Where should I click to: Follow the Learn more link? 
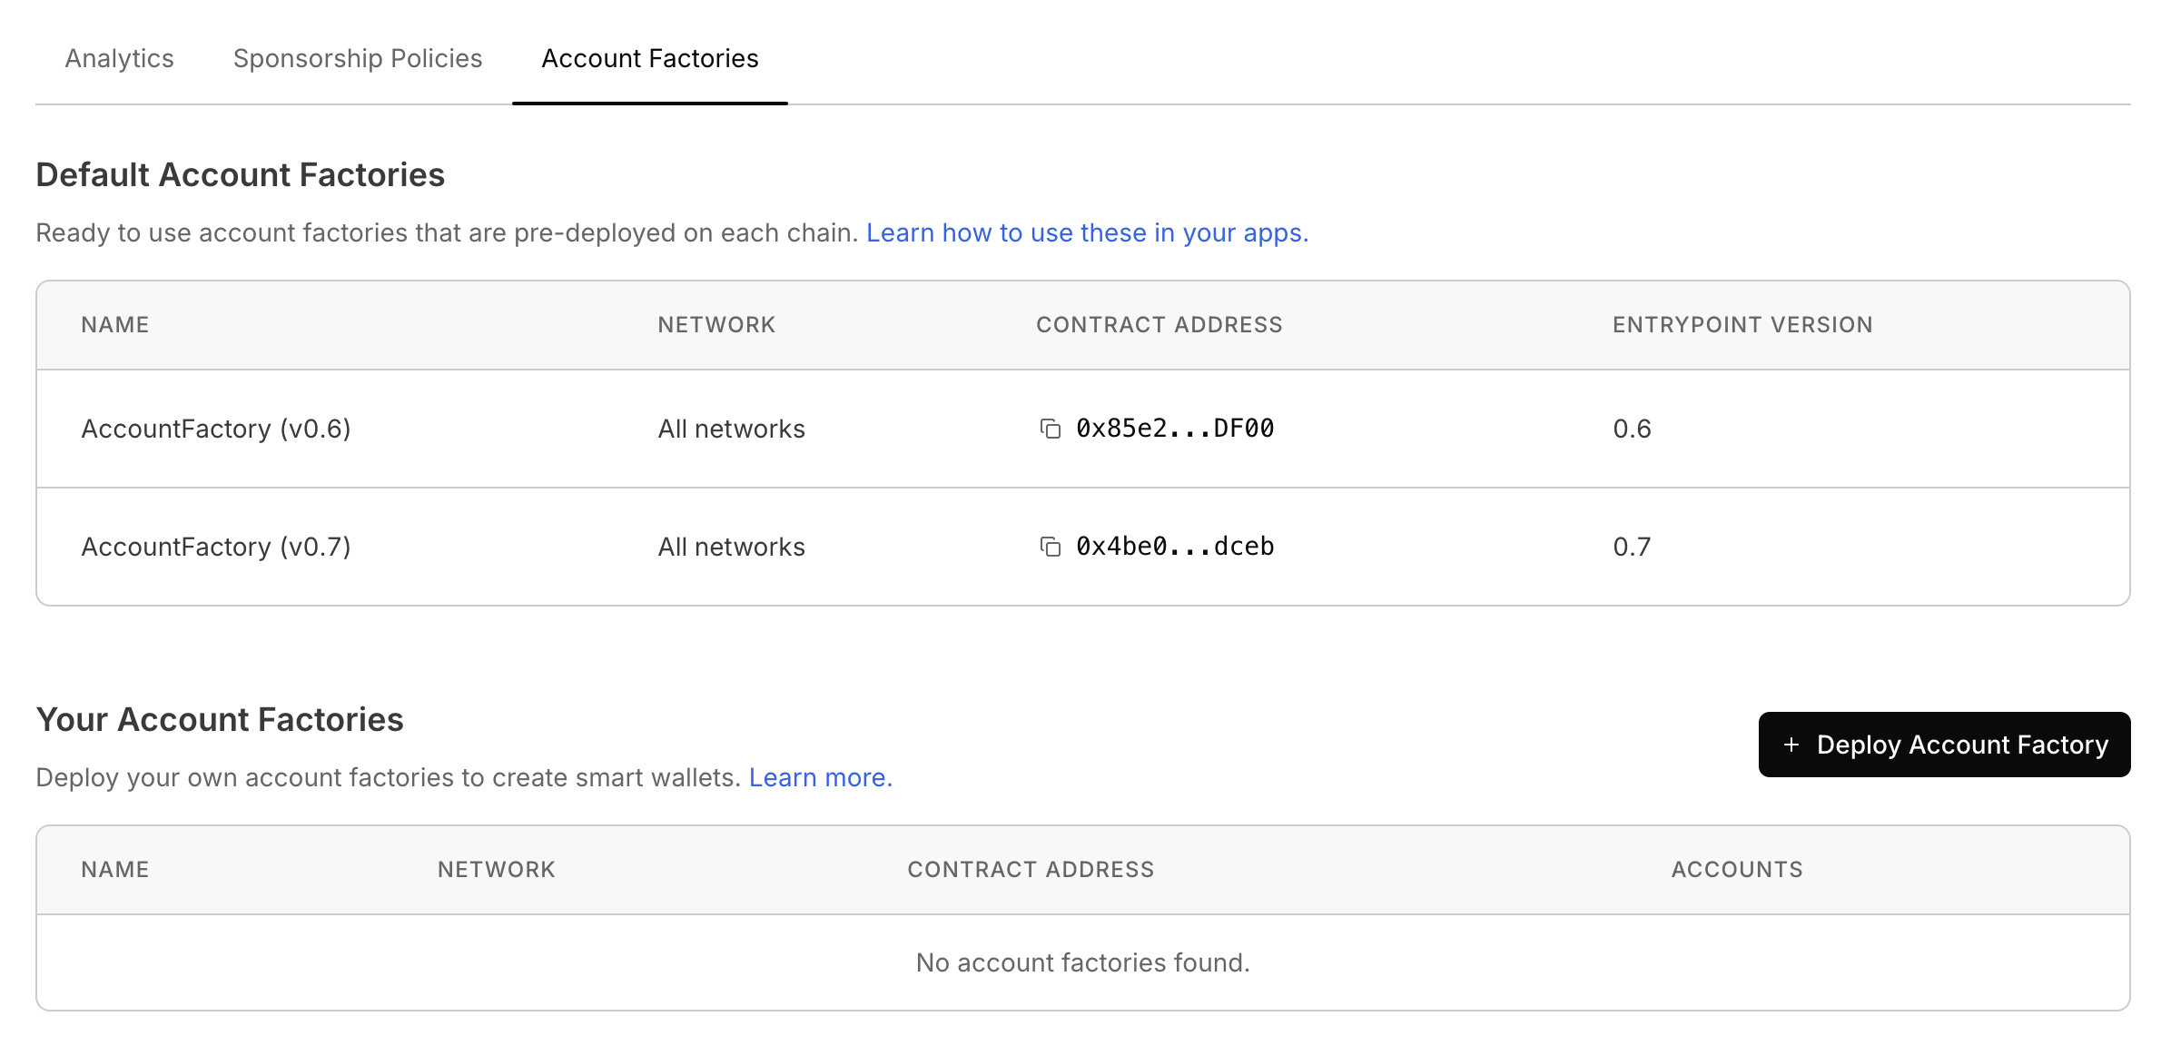pos(820,777)
